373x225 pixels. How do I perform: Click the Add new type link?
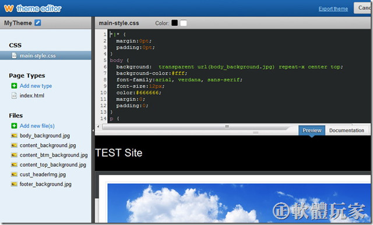coord(36,85)
